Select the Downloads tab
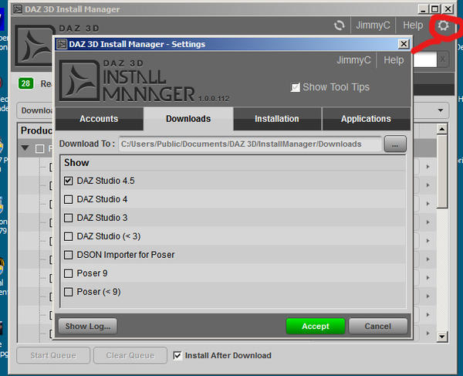This screenshot has width=463, height=376. click(188, 119)
